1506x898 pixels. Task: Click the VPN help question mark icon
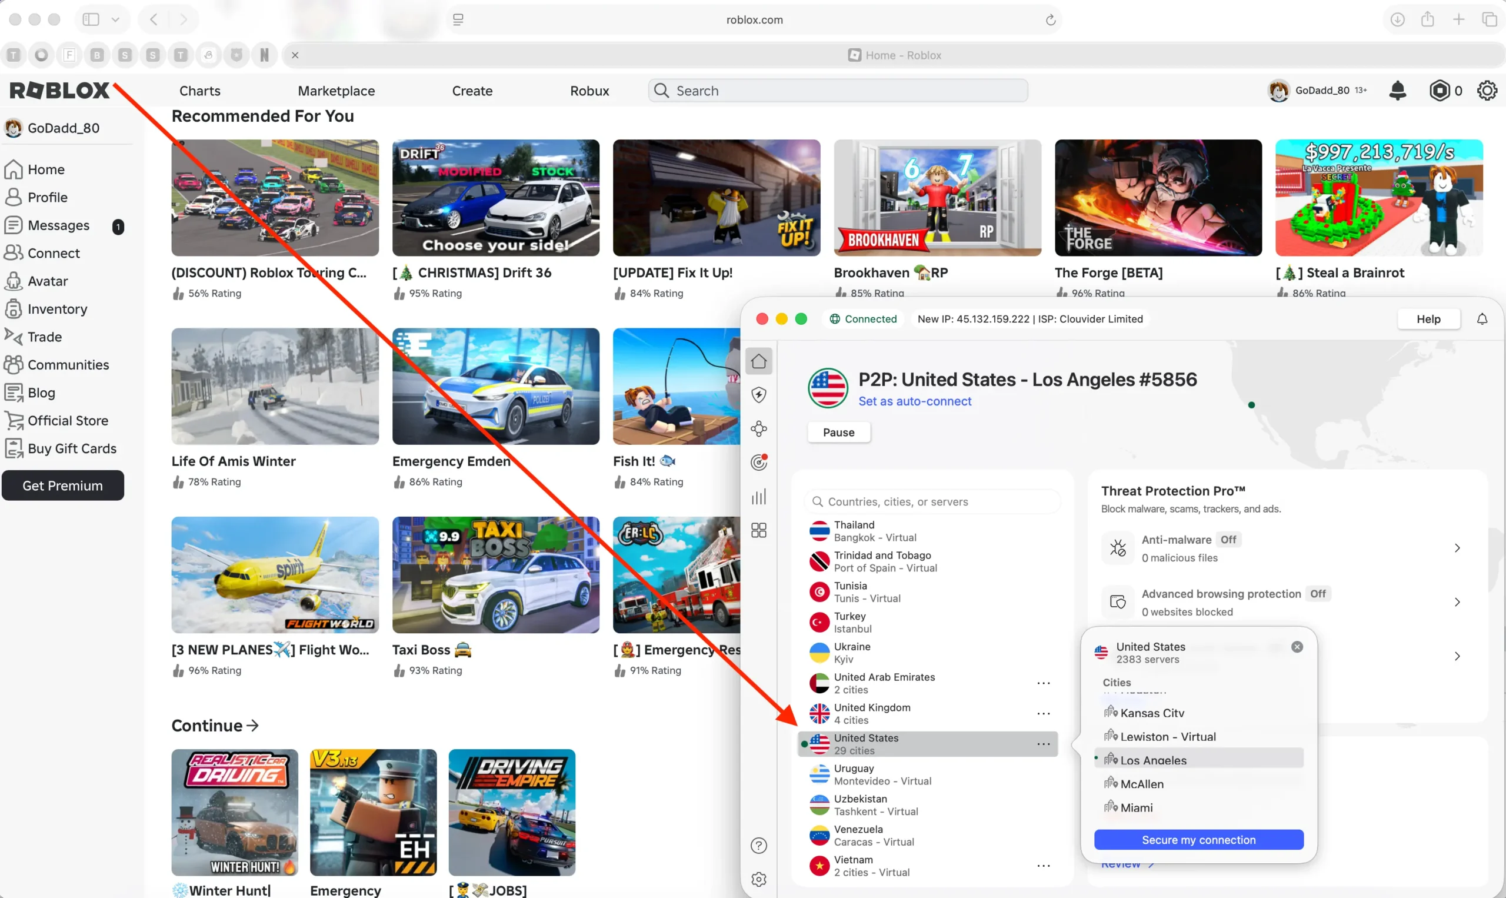(759, 846)
